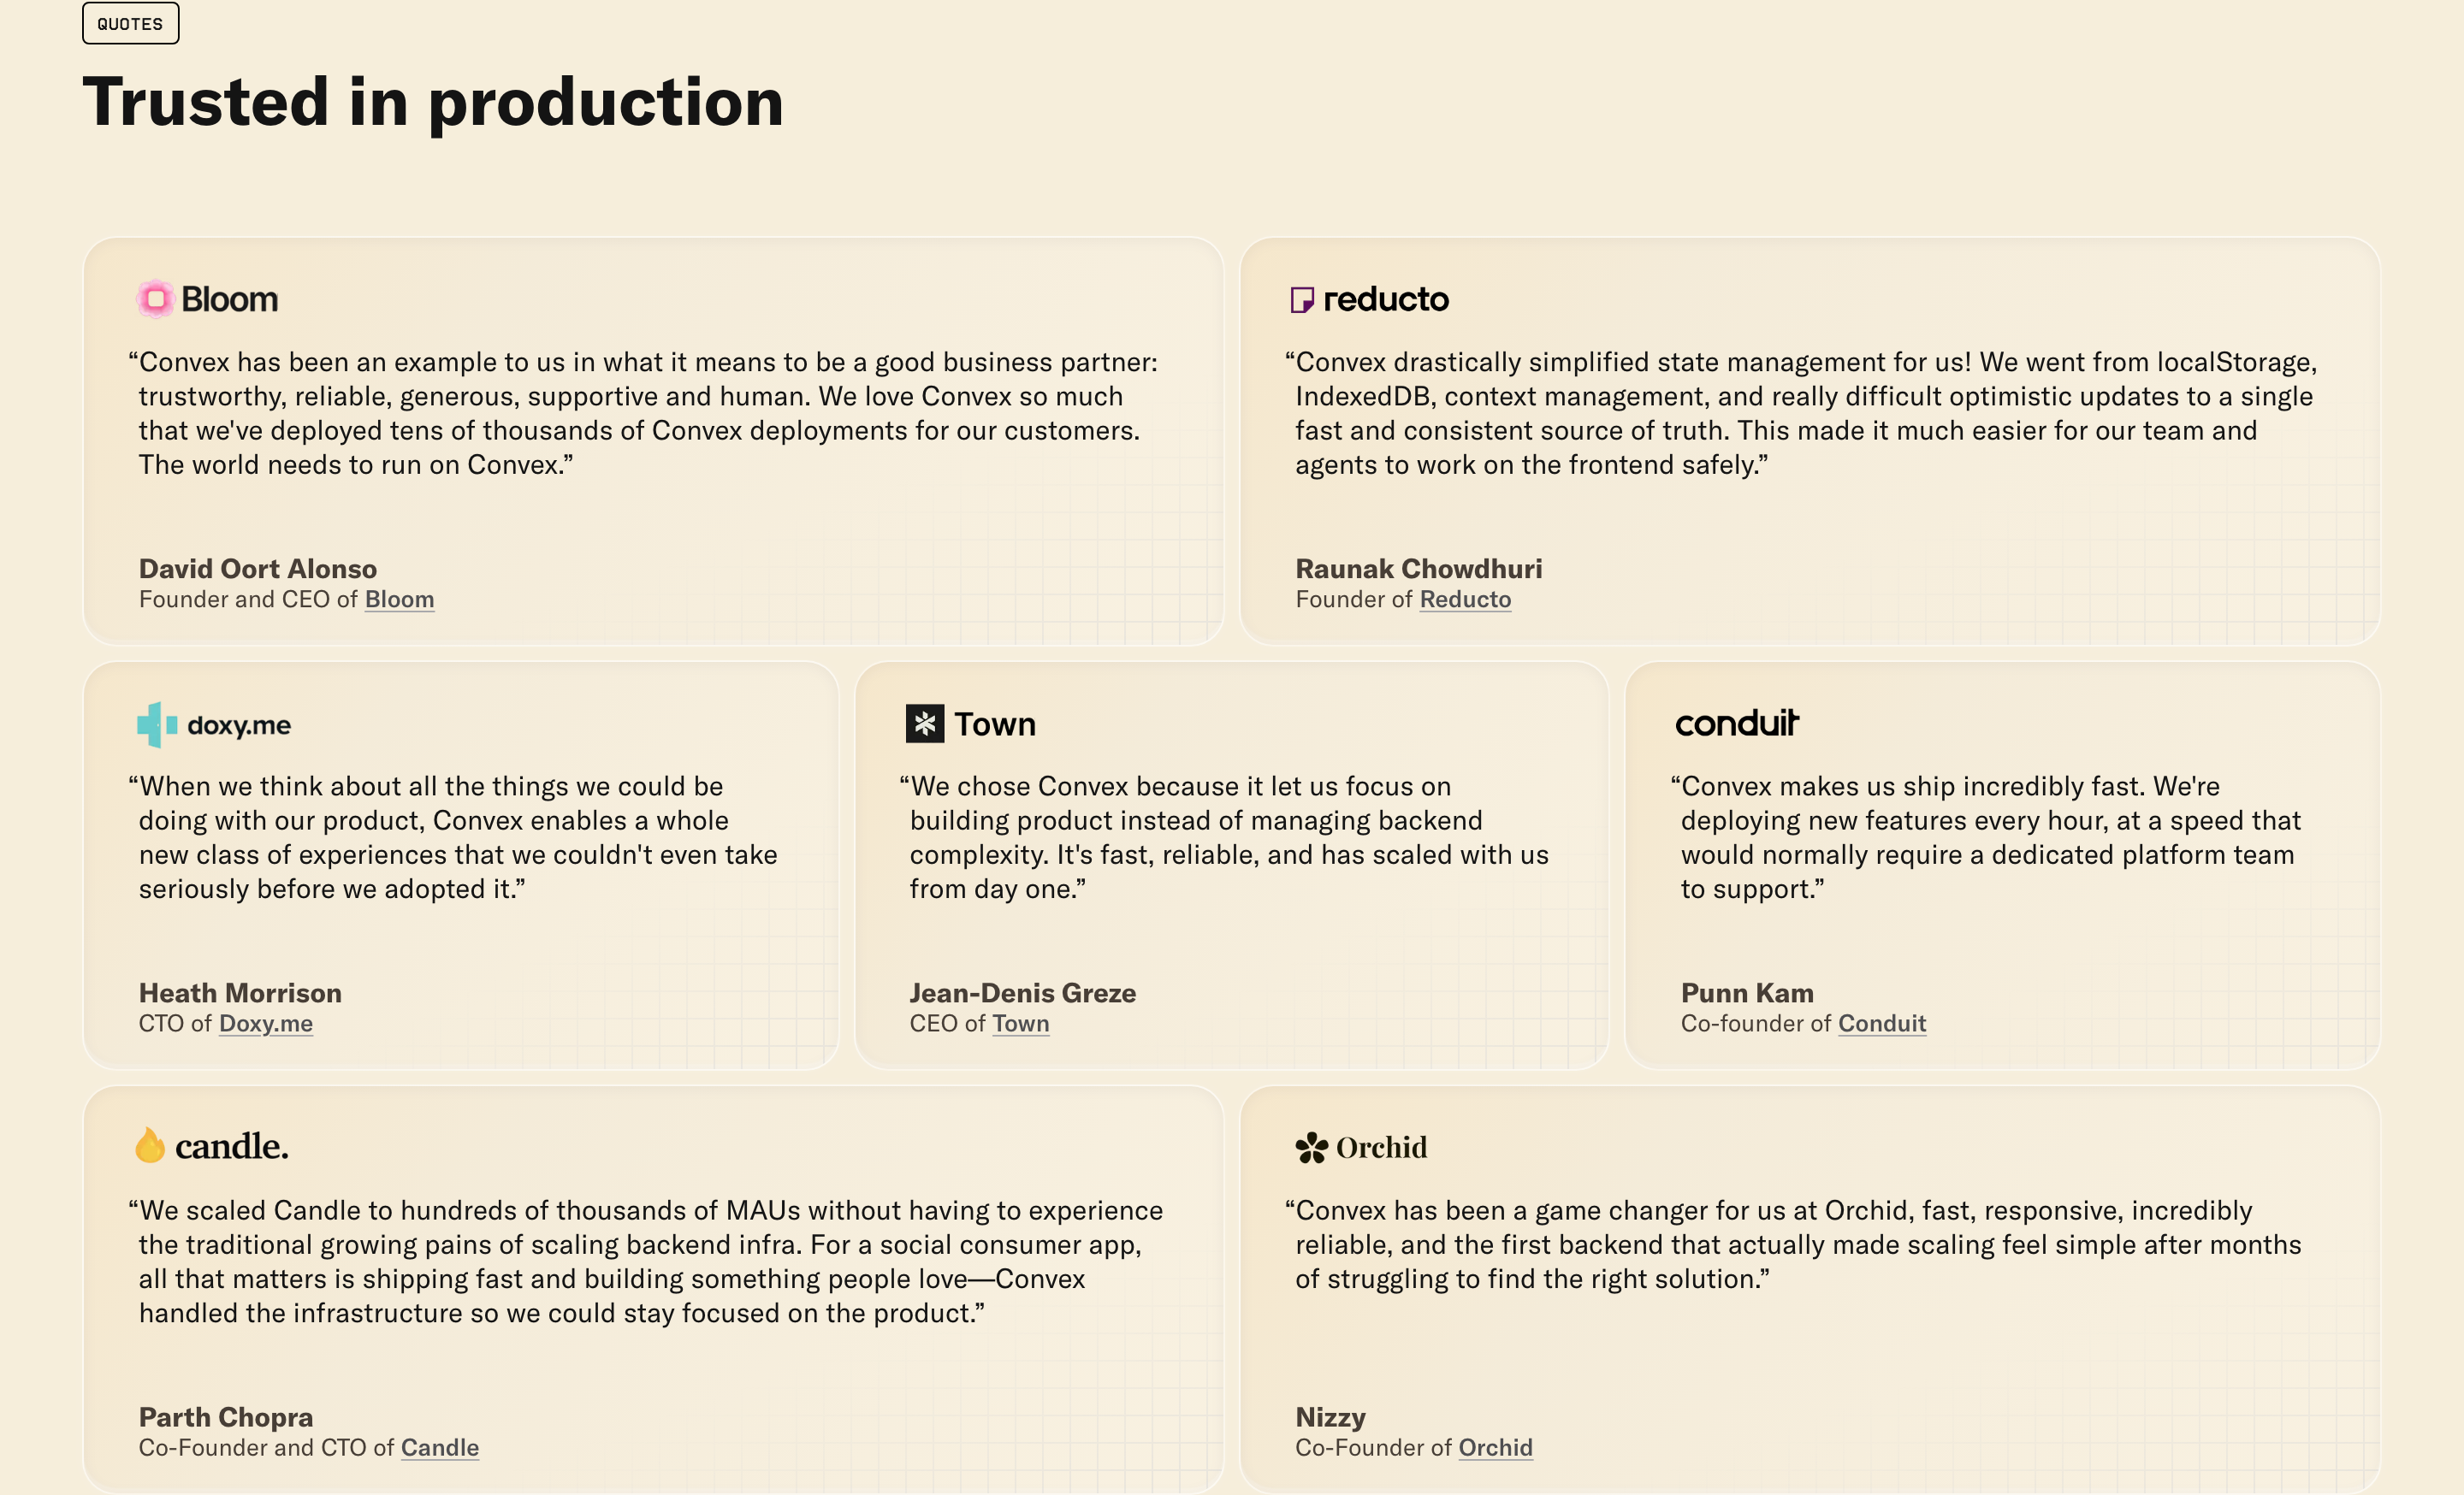
Task: Open the Bloom company link
Action: (399, 600)
